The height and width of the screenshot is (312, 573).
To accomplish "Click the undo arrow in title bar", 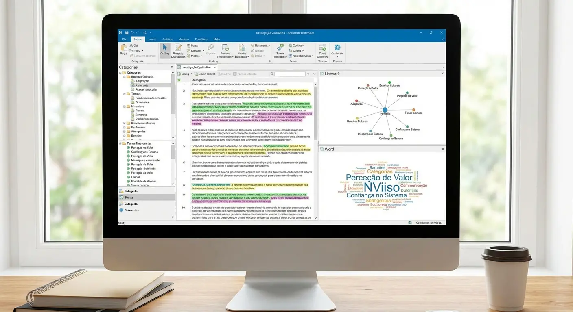I will click(x=132, y=32).
